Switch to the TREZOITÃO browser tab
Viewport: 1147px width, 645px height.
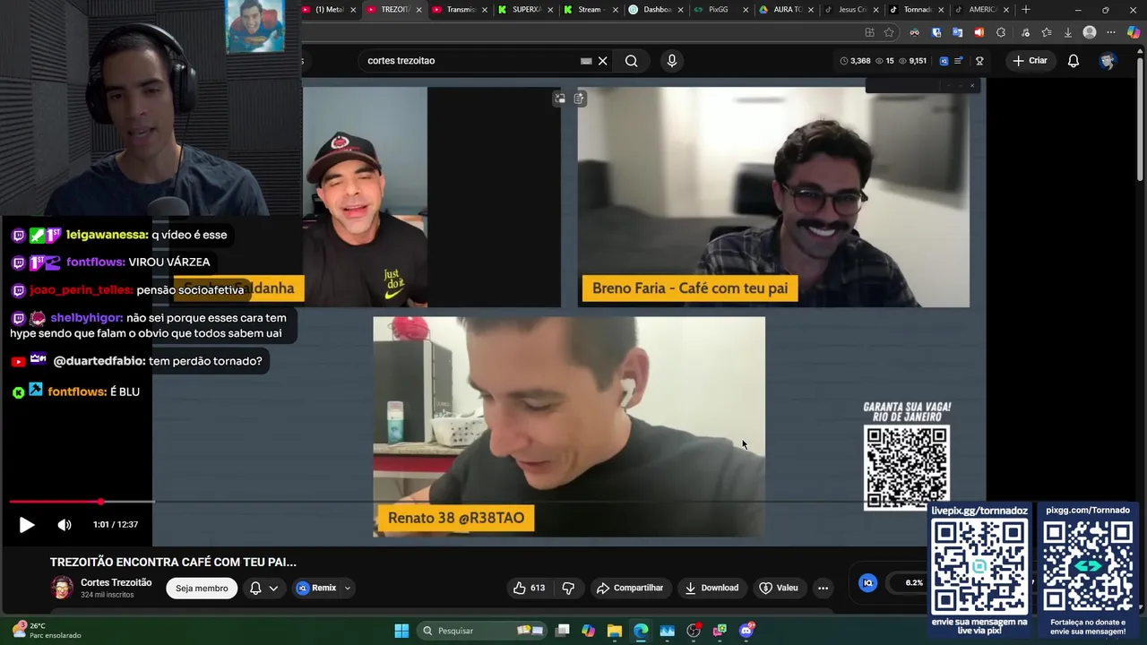tap(390, 10)
